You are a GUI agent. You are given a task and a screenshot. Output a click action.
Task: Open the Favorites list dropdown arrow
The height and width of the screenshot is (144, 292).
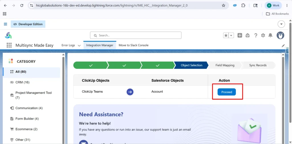coord(231,35)
